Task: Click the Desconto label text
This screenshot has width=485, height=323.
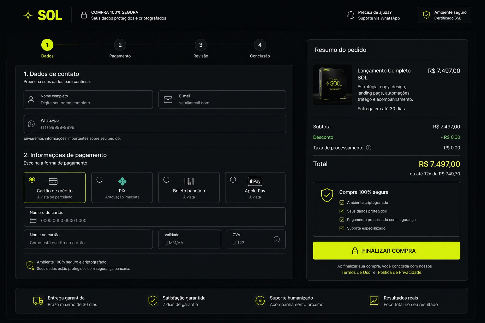Action: (323, 137)
